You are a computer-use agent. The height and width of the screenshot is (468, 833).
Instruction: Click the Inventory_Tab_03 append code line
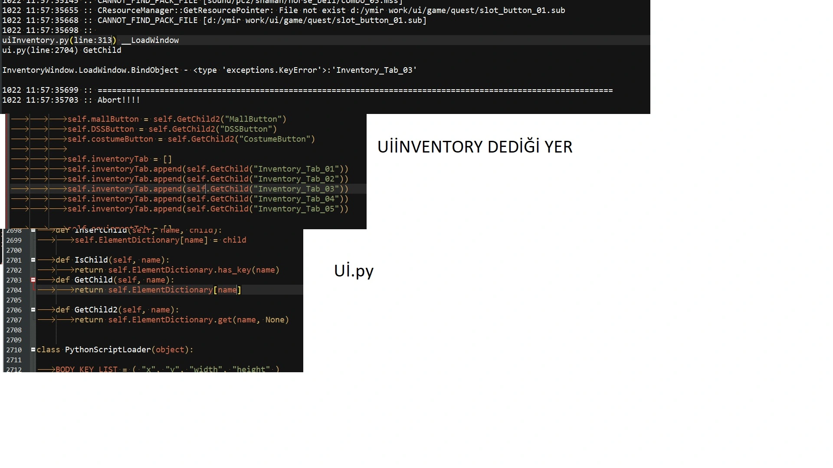(207, 189)
